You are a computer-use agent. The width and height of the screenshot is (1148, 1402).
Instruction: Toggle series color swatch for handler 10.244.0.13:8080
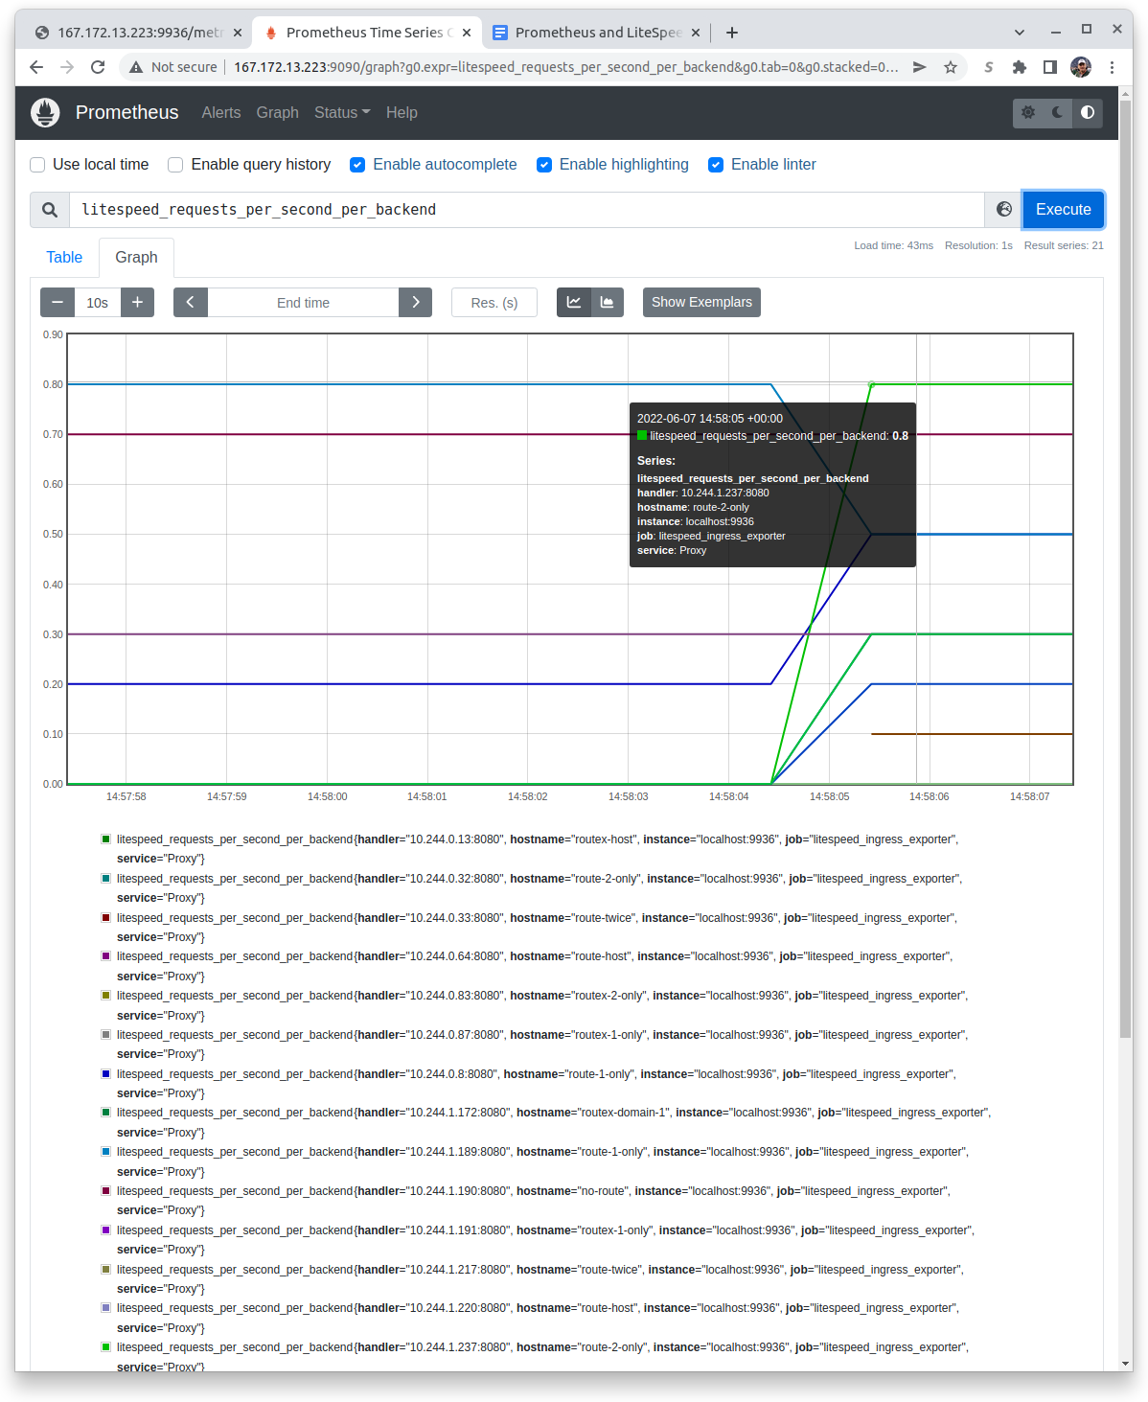click(x=106, y=839)
